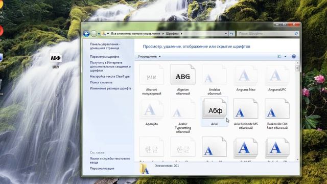Select the Aparajita font icon
Viewport: 327px width, 184px height.
(x=151, y=109)
